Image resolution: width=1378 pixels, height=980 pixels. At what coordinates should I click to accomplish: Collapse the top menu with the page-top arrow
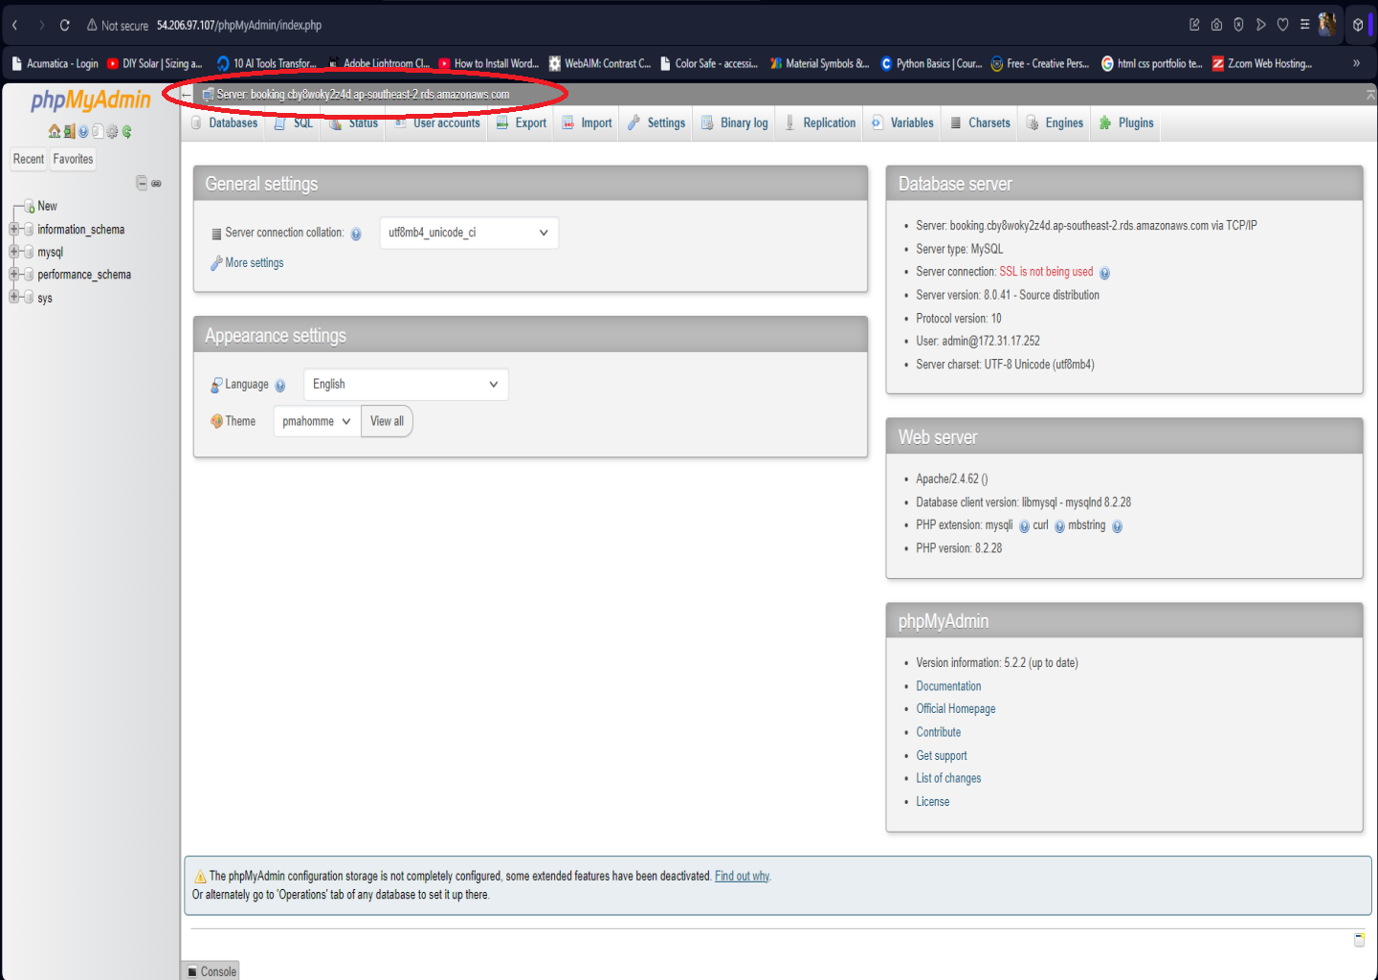tap(1370, 94)
